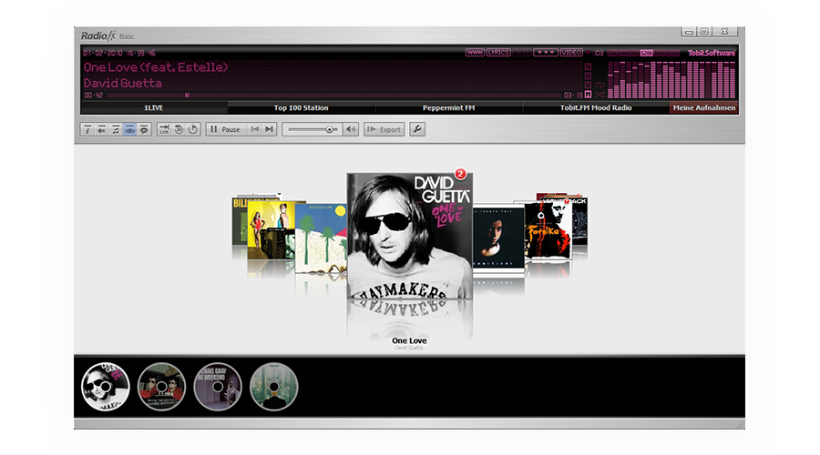820x455 pixels.
Task: Select the 128k bitrate option
Action: pos(646,53)
